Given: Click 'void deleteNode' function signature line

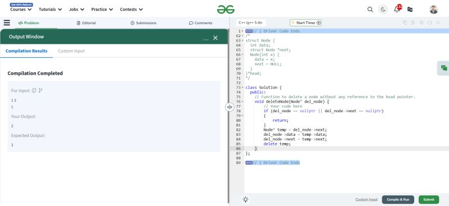Looking at the screenshot, I should click(292, 102).
